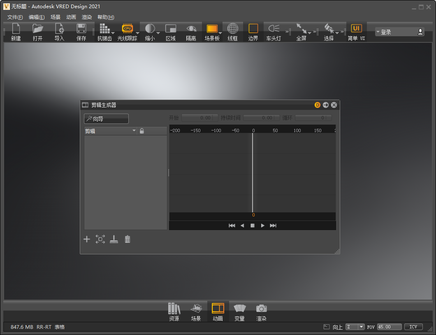Click the 100 mark on timeline ruler
The image size is (436, 335).
pos(297,130)
